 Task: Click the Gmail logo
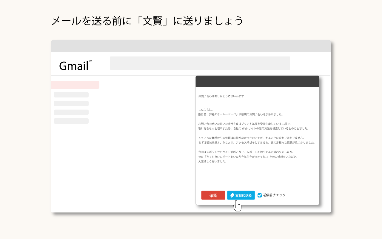pyautogui.click(x=74, y=65)
